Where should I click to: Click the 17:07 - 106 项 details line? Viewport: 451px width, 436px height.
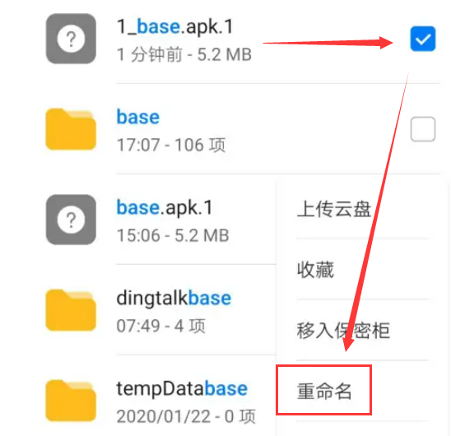click(x=171, y=145)
